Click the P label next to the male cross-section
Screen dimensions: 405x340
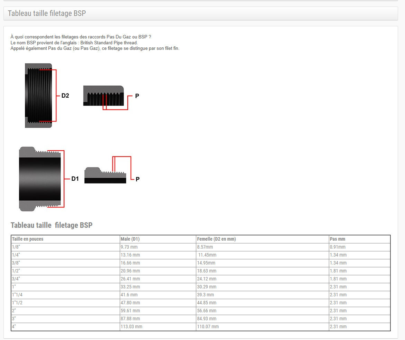point(137,179)
